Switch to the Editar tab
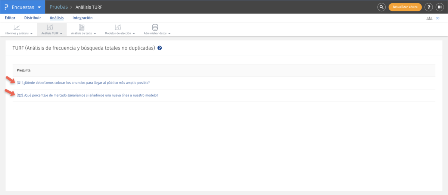448x195 pixels. pos(10,18)
